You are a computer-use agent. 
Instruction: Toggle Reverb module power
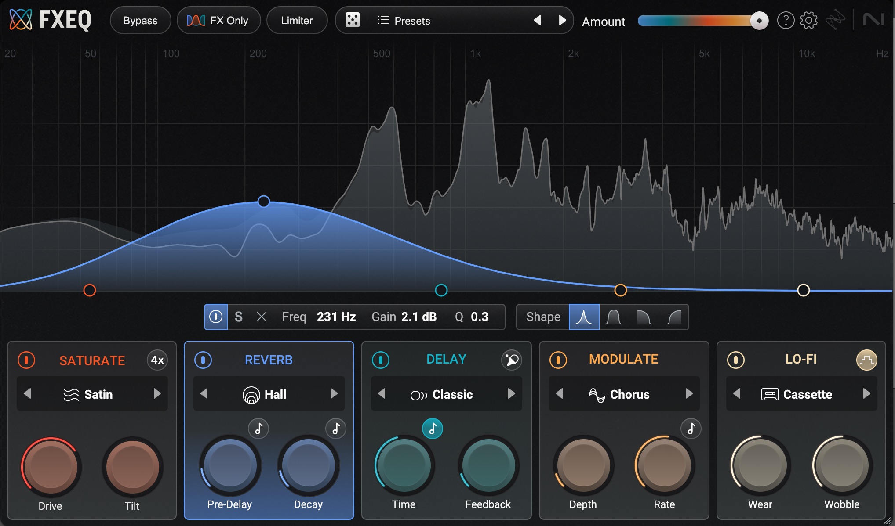[203, 360]
